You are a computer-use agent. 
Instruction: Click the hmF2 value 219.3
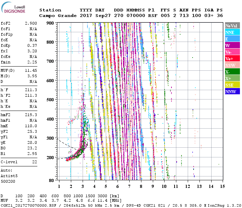coord(31,115)
